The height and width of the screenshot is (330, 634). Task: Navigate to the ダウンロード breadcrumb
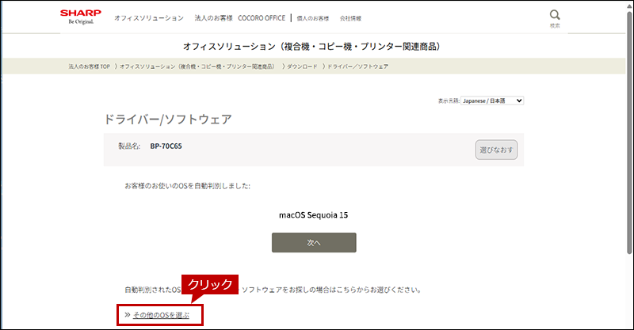click(301, 66)
